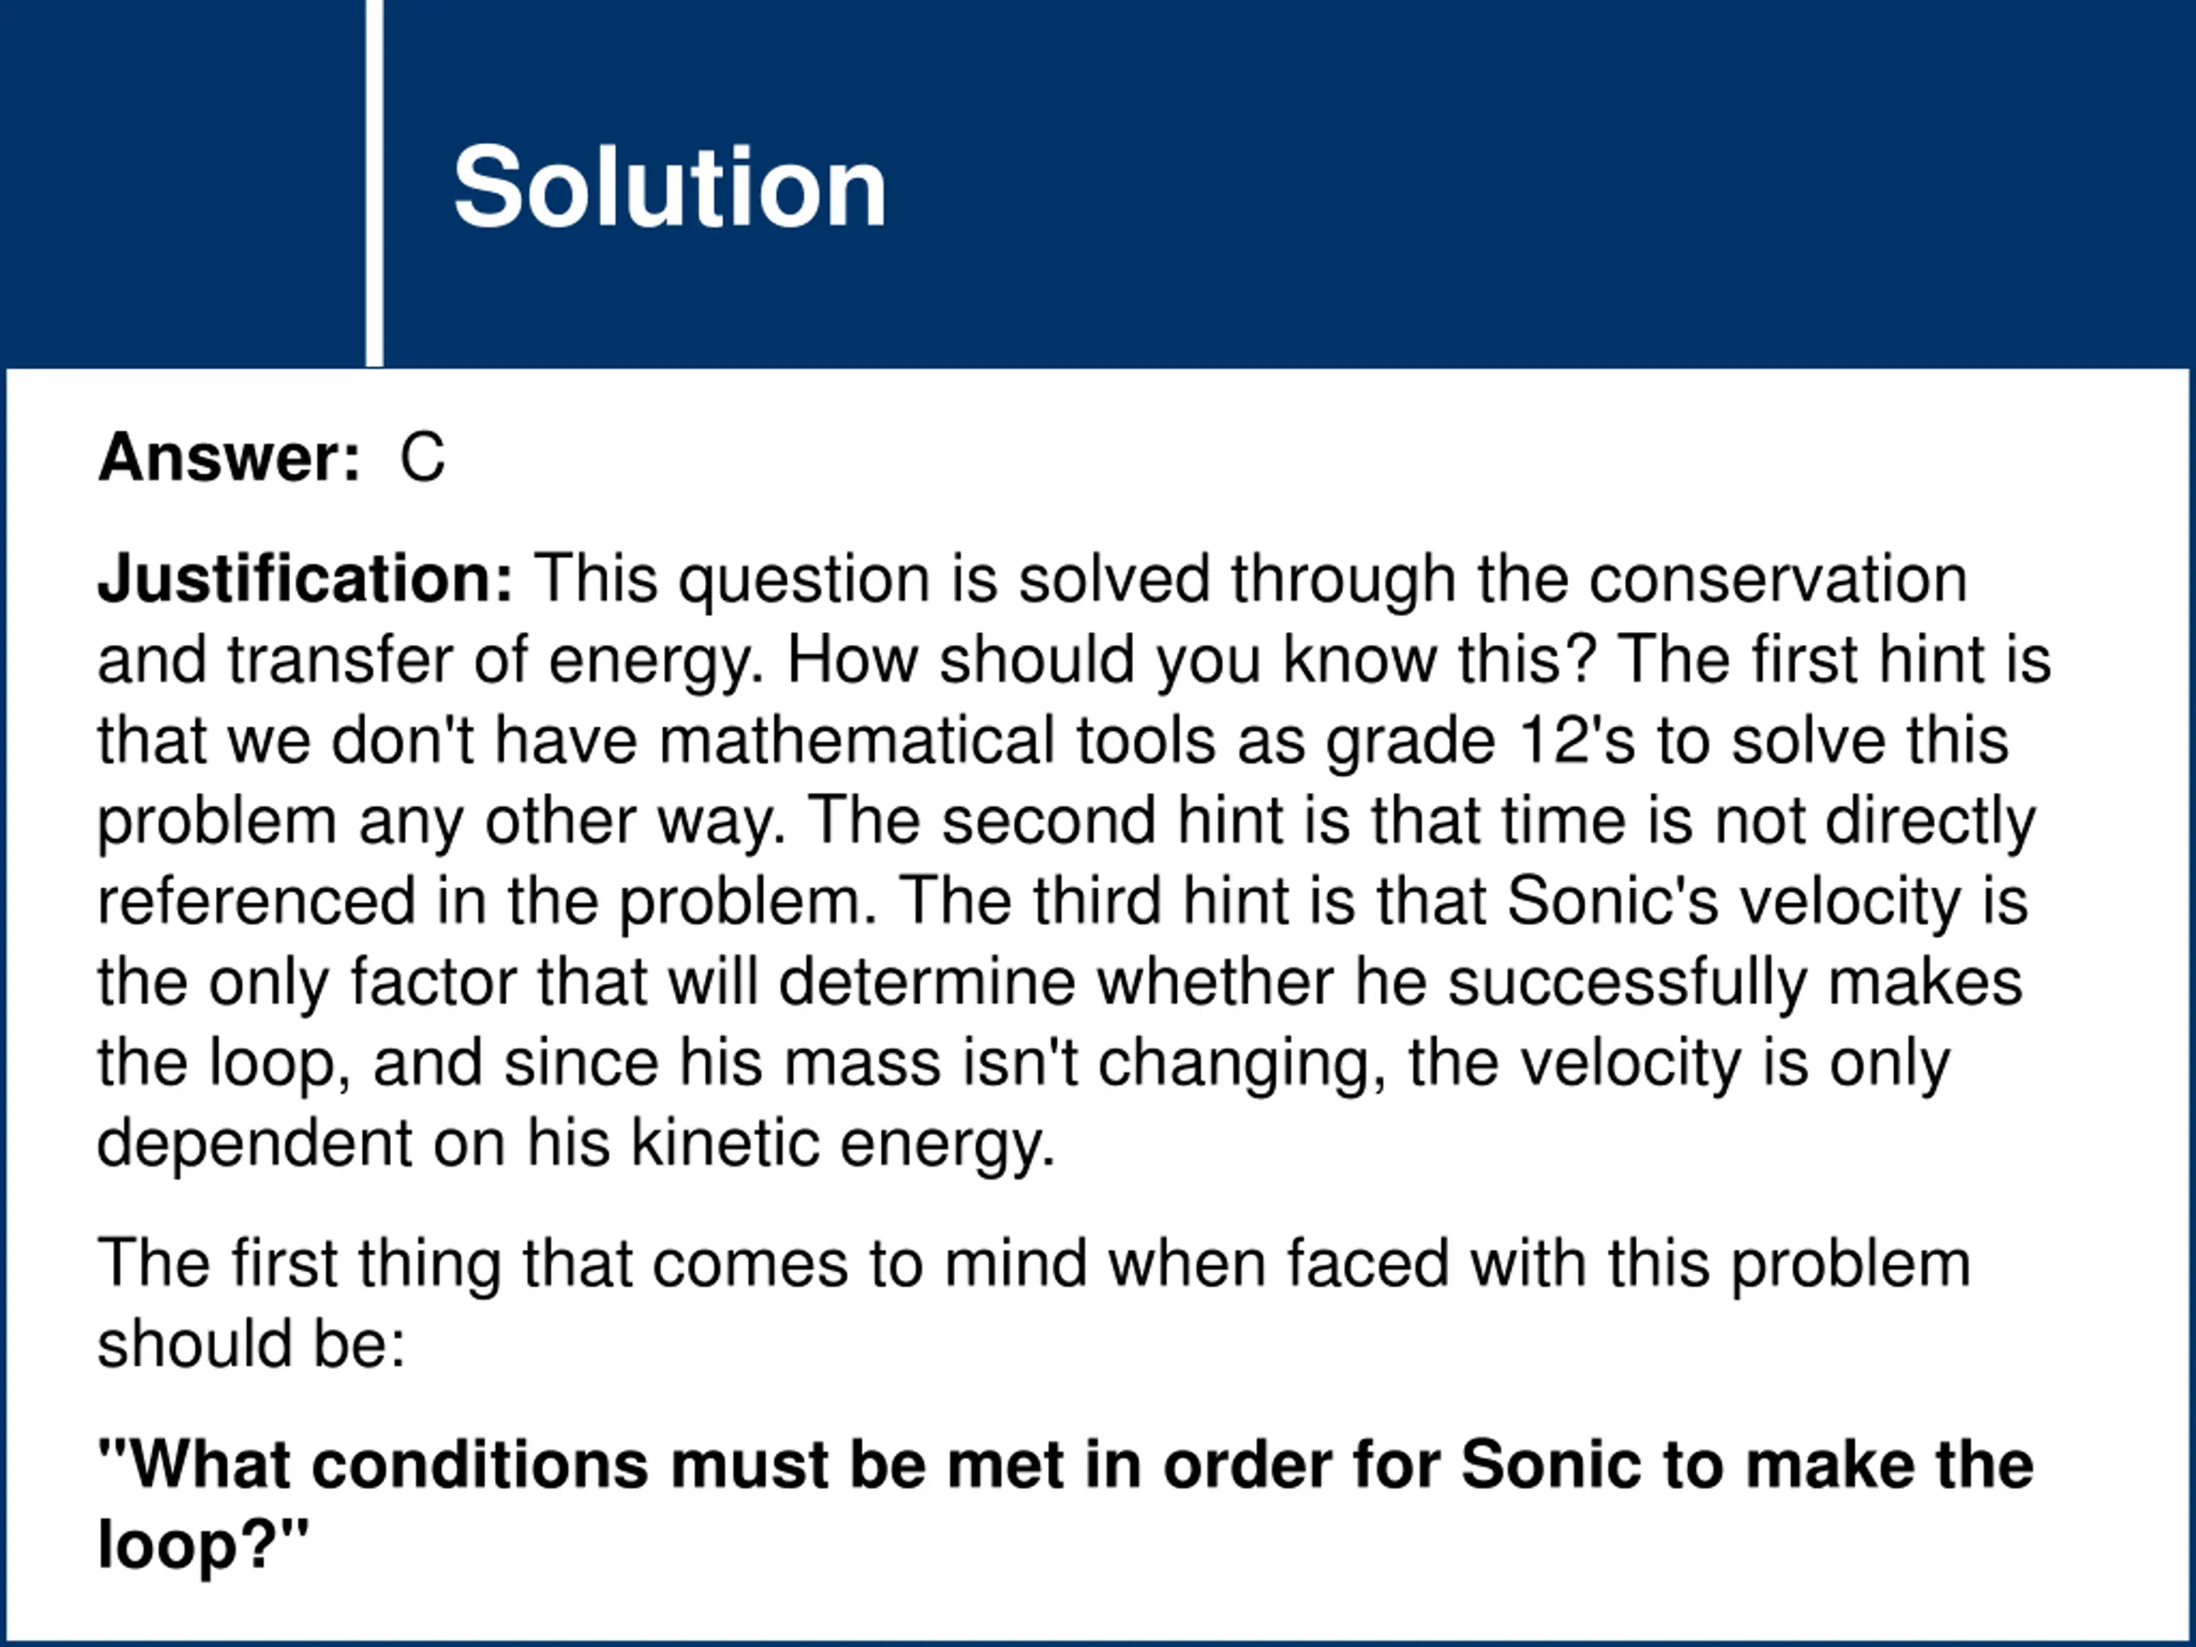2196x1647 pixels.
Task: Click the dark blue header banner
Action: 1098,184
